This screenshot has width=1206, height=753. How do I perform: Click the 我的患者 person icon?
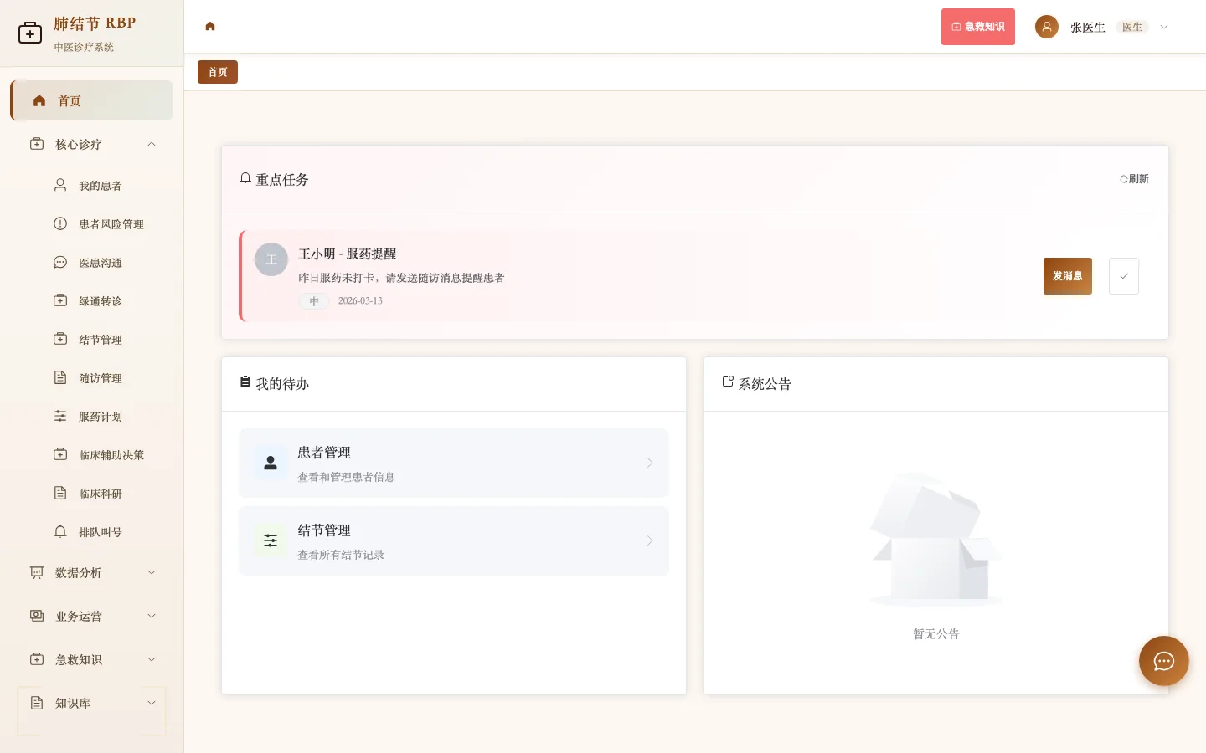(60, 185)
